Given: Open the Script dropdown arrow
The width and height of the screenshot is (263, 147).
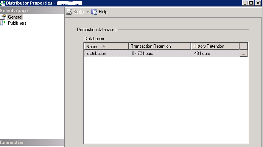Looking at the screenshot, I should pyautogui.click(x=87, y=12).
